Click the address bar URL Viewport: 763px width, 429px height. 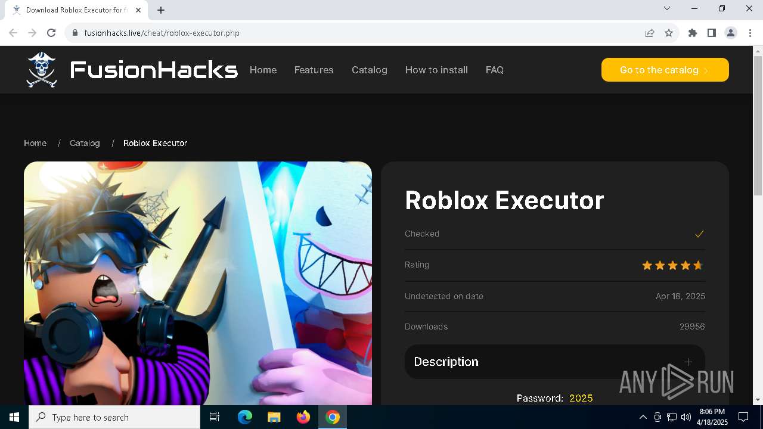162,33
